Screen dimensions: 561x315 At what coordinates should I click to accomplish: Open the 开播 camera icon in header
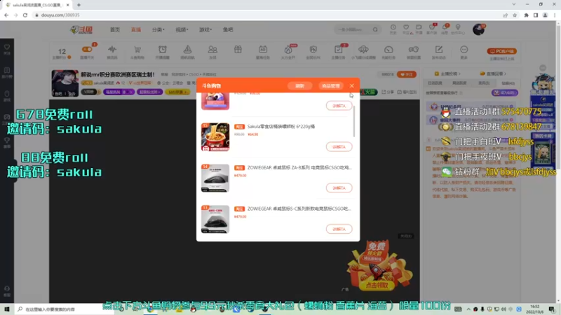click(x=419, y=29)
